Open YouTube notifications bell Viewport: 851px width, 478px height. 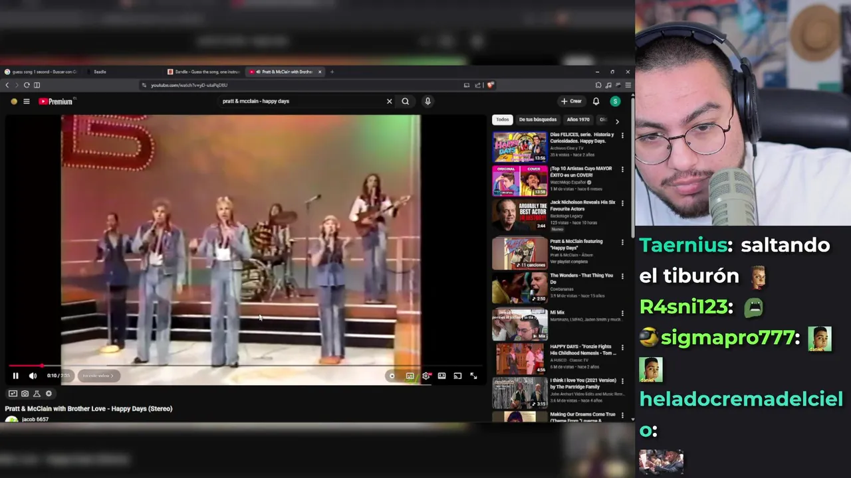click(x=596, y=102)
